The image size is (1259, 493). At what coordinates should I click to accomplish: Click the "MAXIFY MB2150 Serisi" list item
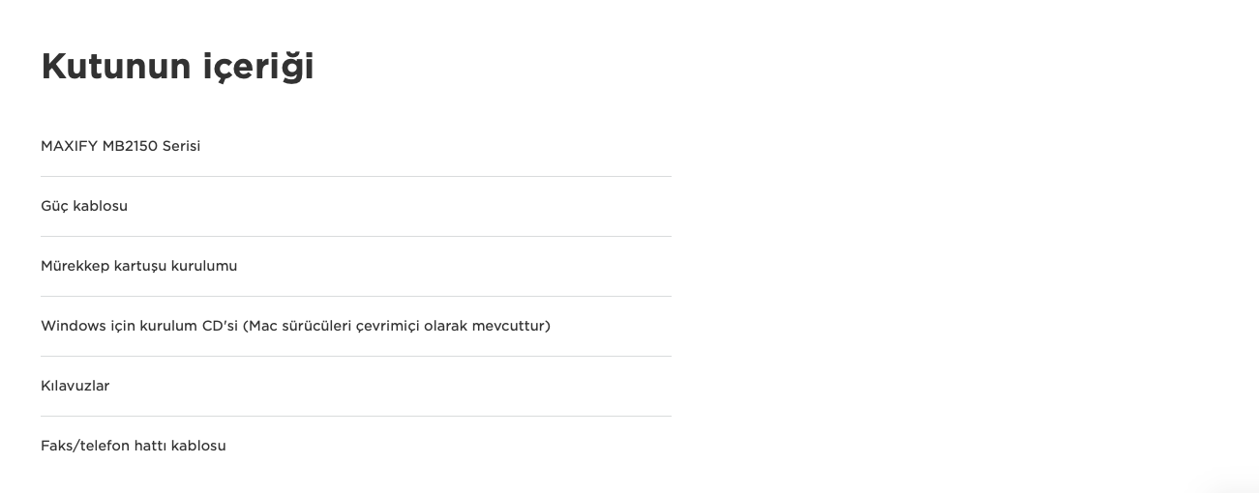[120, 146]
